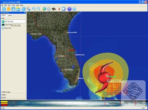Maximize the Eye of the Storm window
This screenshot has width=148, height=110.
click(x=143, y=2)
